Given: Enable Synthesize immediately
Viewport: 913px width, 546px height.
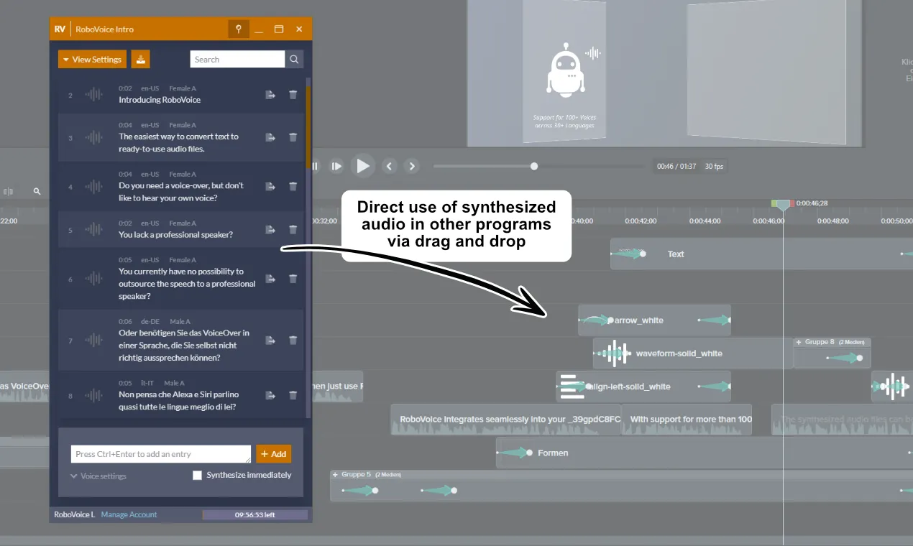Looking at the screenshot, I should pos(197,475).
